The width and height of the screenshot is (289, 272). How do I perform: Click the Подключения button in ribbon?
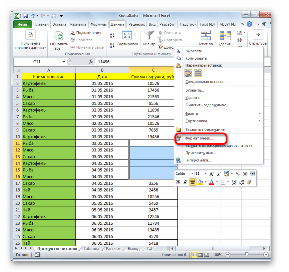(x=86, y=33)
